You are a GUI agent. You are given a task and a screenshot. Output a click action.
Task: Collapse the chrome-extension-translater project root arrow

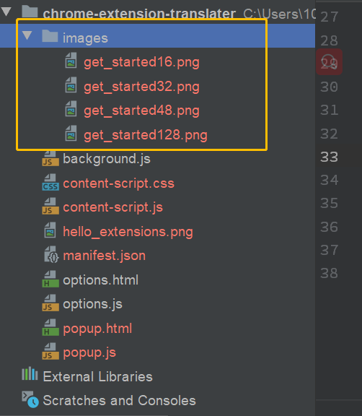pyautogui.click(x=6, y=12)
